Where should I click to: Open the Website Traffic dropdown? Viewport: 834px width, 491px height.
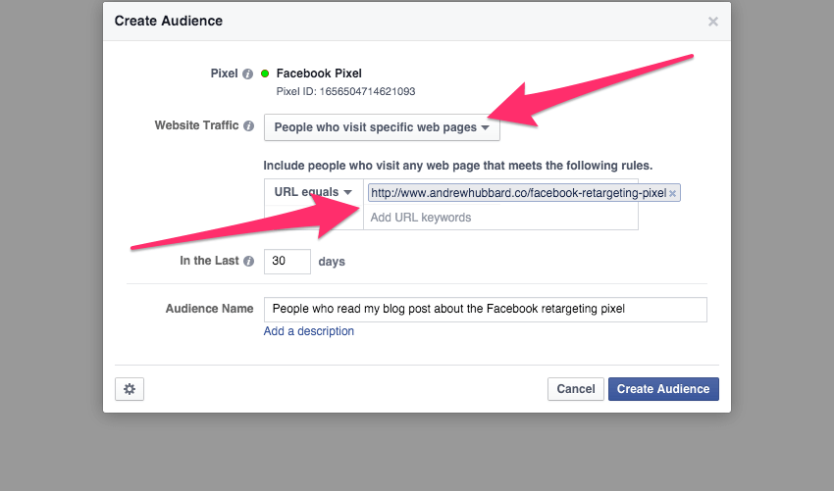[381, 127]
